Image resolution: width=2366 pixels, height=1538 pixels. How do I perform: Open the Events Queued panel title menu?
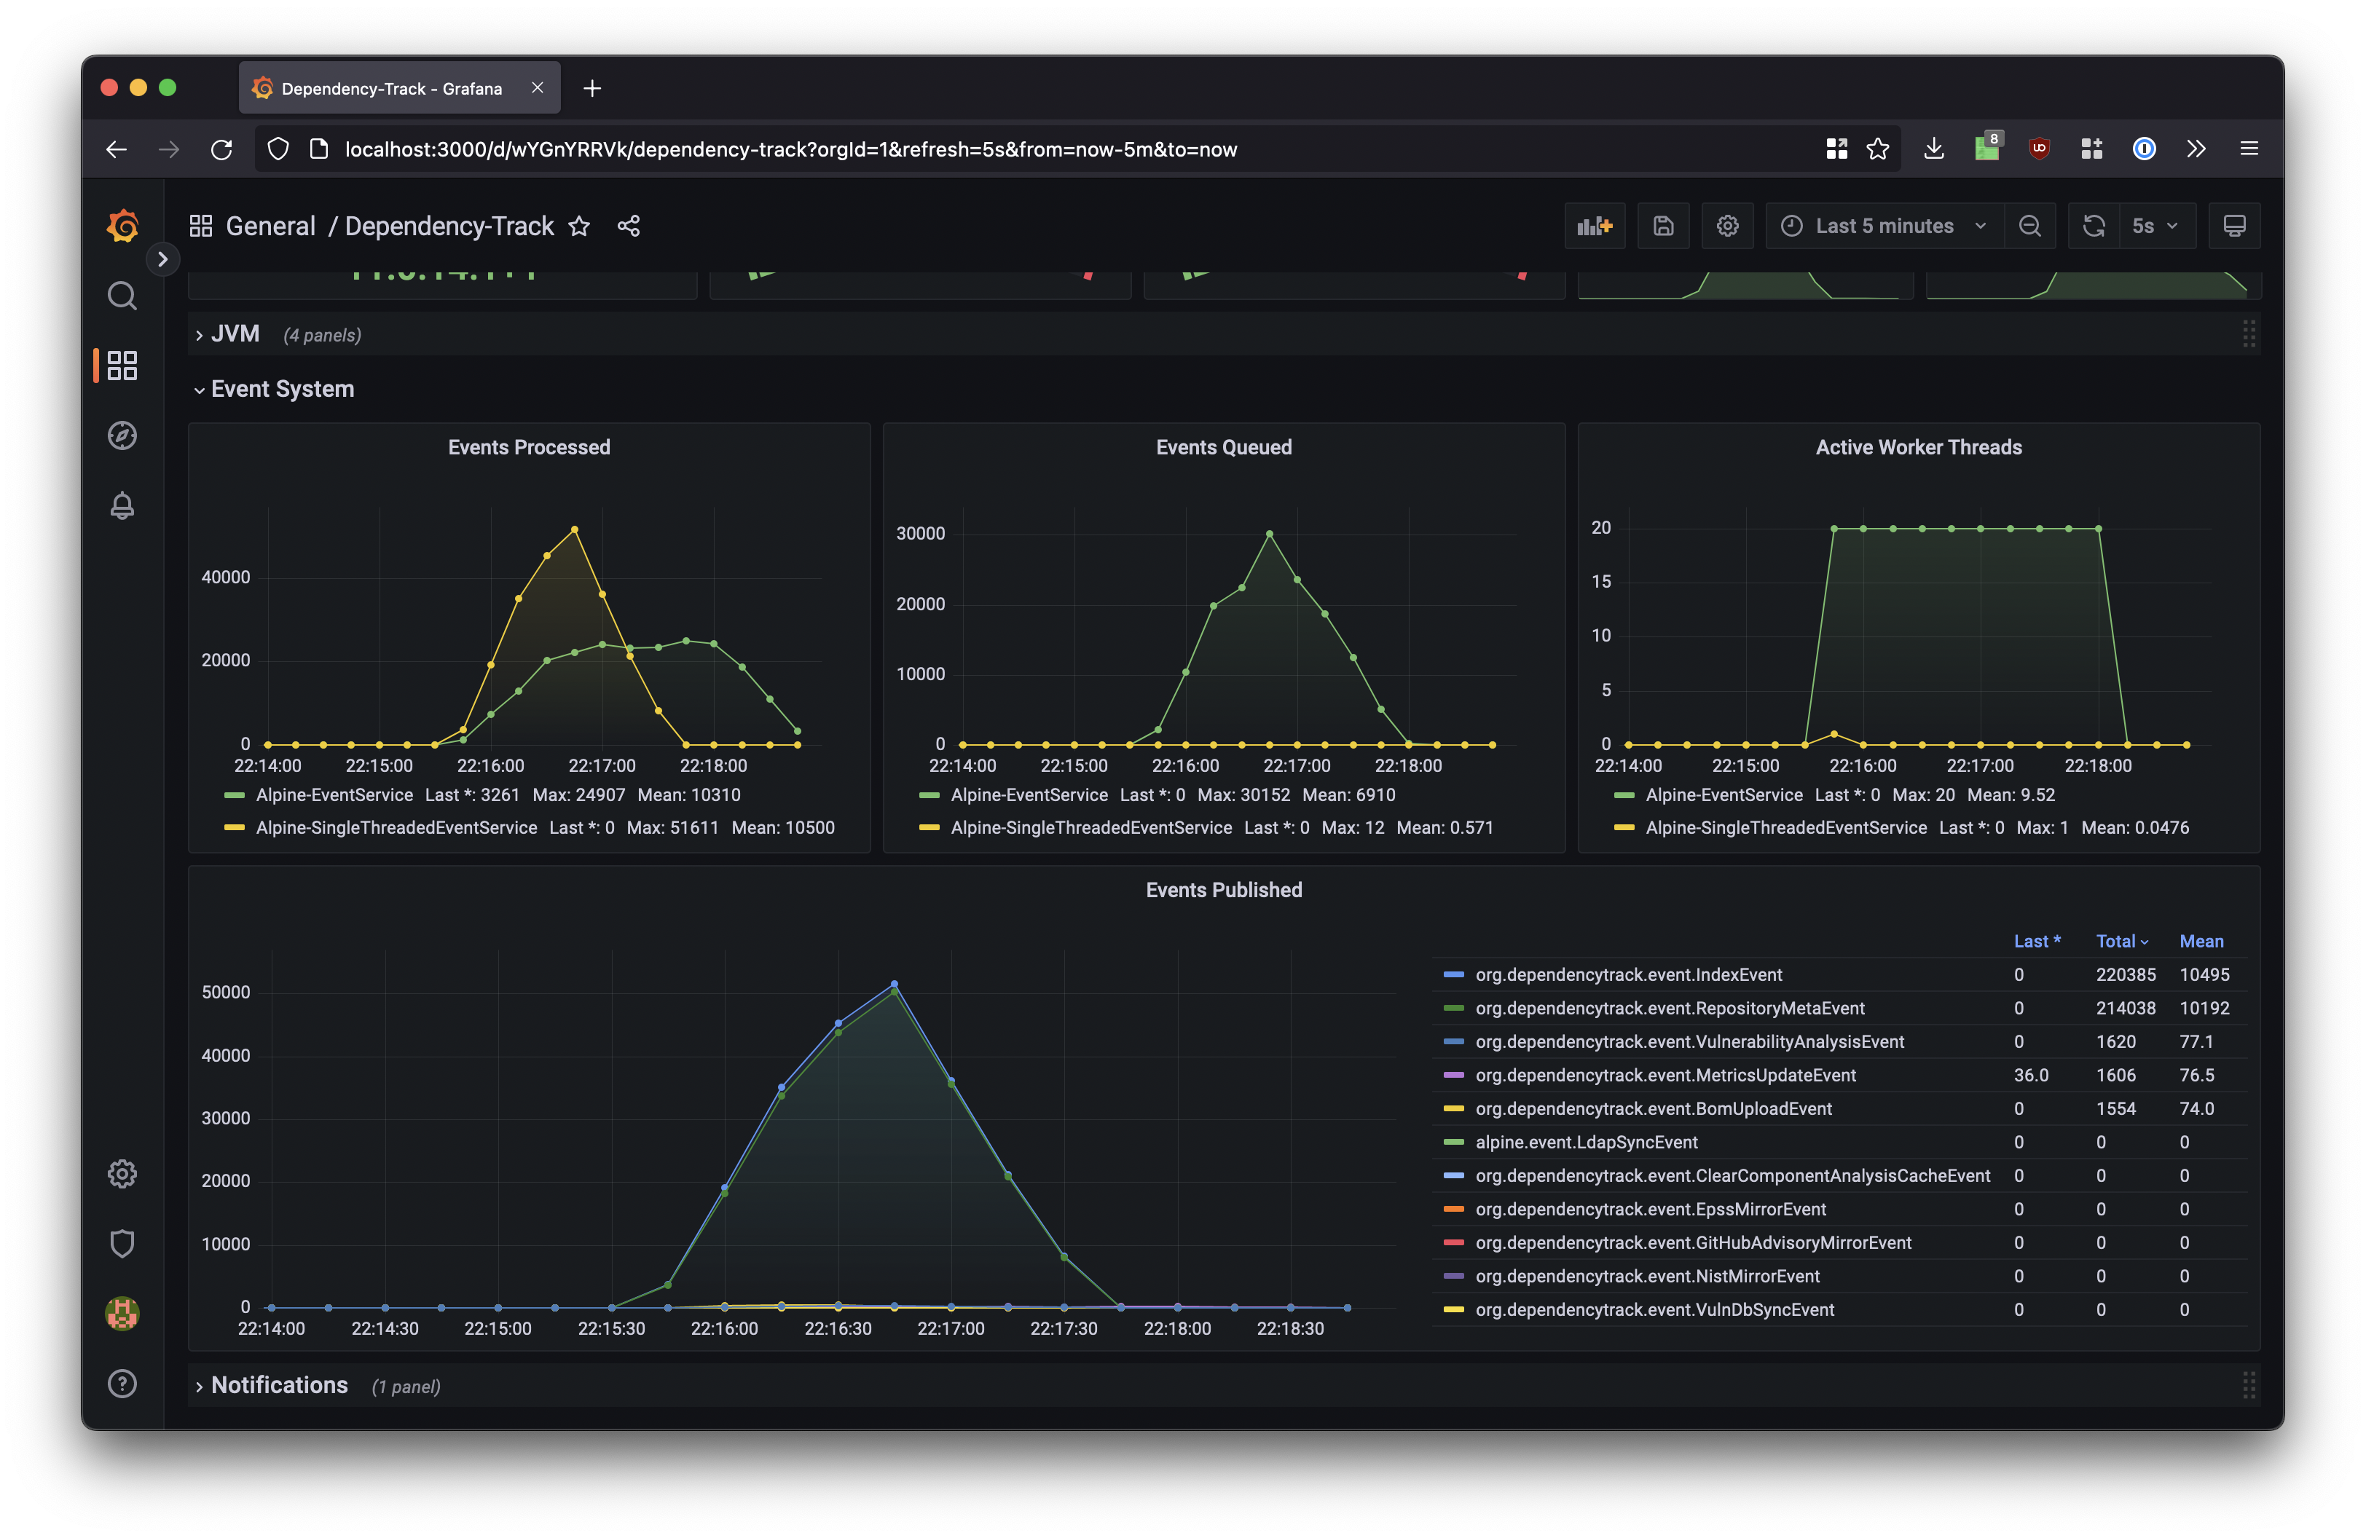pyautogui.click(x=1224, y=448)
